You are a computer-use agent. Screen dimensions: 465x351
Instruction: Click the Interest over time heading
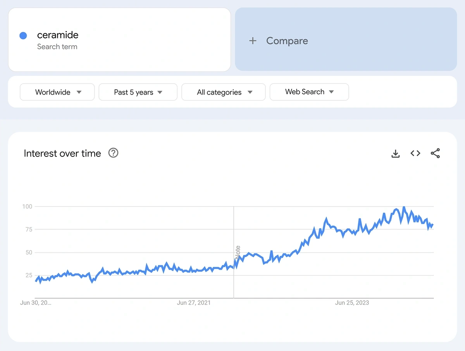point(62,153)
